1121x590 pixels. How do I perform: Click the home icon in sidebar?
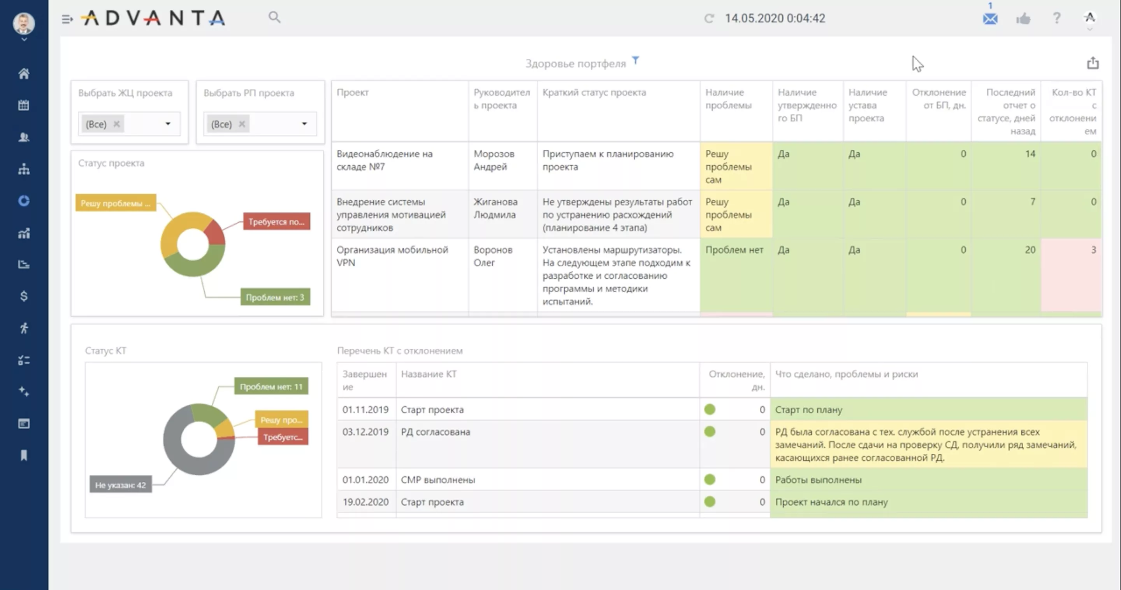24,74
